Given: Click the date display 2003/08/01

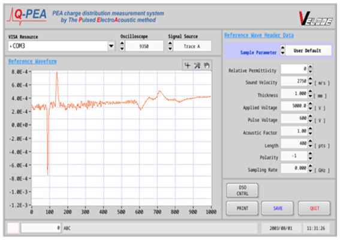Looking at the screenshot, I should (281, 228).
